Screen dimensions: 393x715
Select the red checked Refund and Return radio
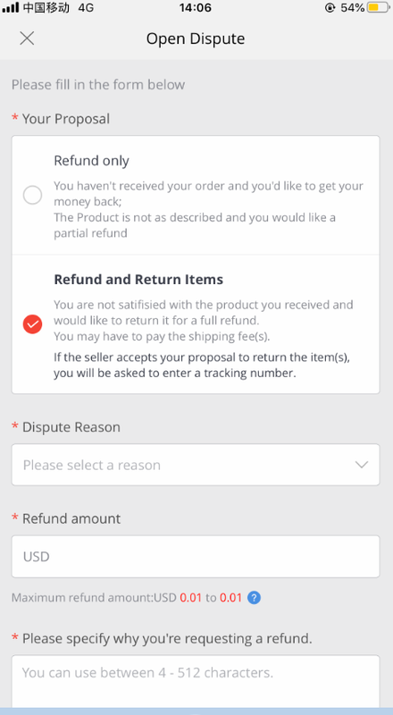[x=33, y=324]
